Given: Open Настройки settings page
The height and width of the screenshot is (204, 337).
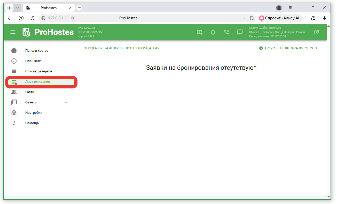Looking at the screenshot, I should tap(34, 113).
